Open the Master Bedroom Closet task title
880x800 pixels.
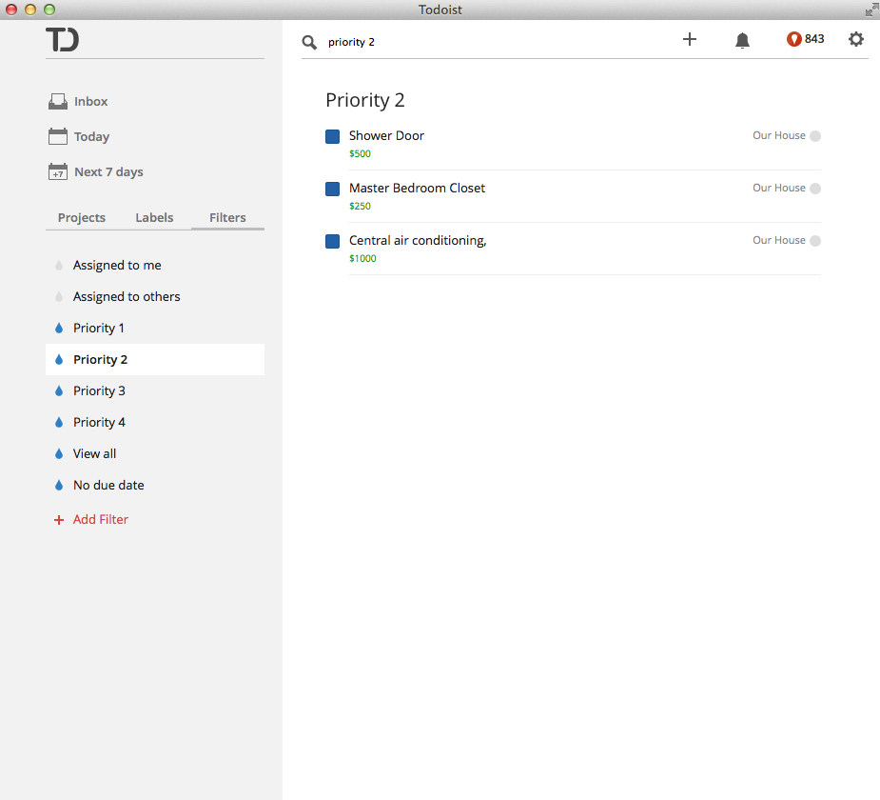click(x=417, y=189)
